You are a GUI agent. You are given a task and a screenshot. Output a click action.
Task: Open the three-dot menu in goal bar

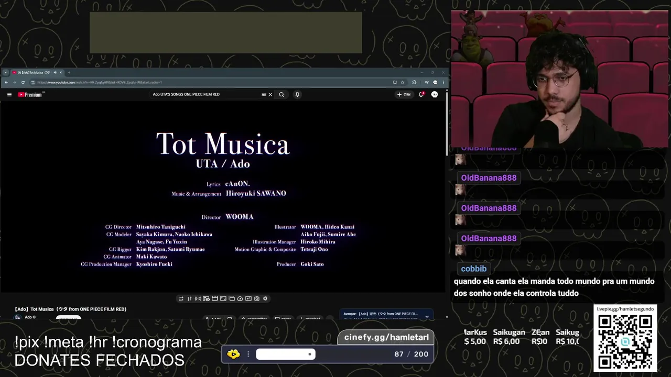[248, 354]
